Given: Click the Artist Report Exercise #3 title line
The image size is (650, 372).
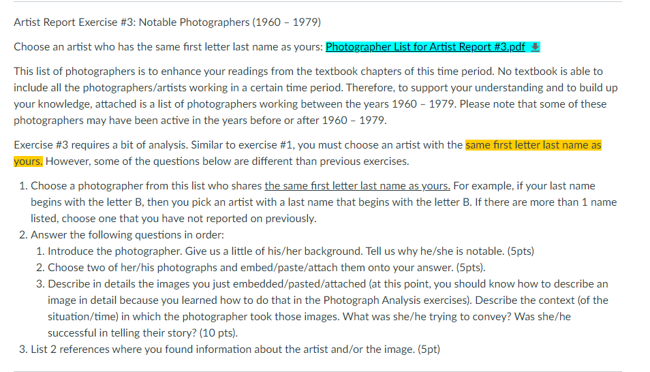Looking at the screenshot, I should coord(167,22).
